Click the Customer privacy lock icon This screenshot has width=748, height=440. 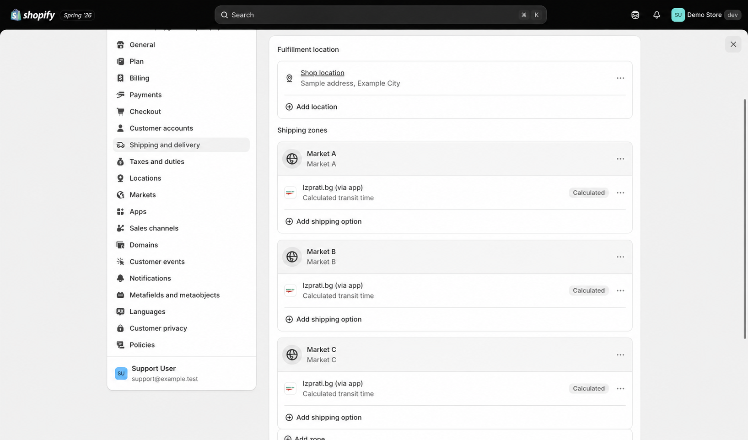tap(120, 328)
